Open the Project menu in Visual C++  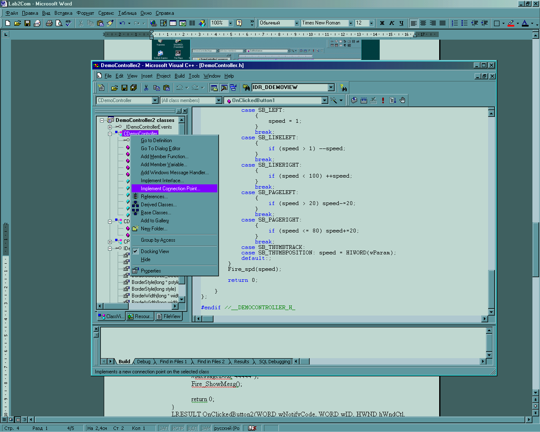pos(163,76)
